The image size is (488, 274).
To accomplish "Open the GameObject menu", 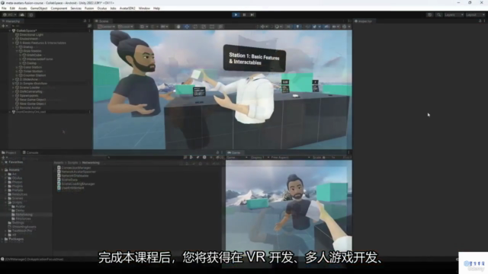I will click(39, 8).
